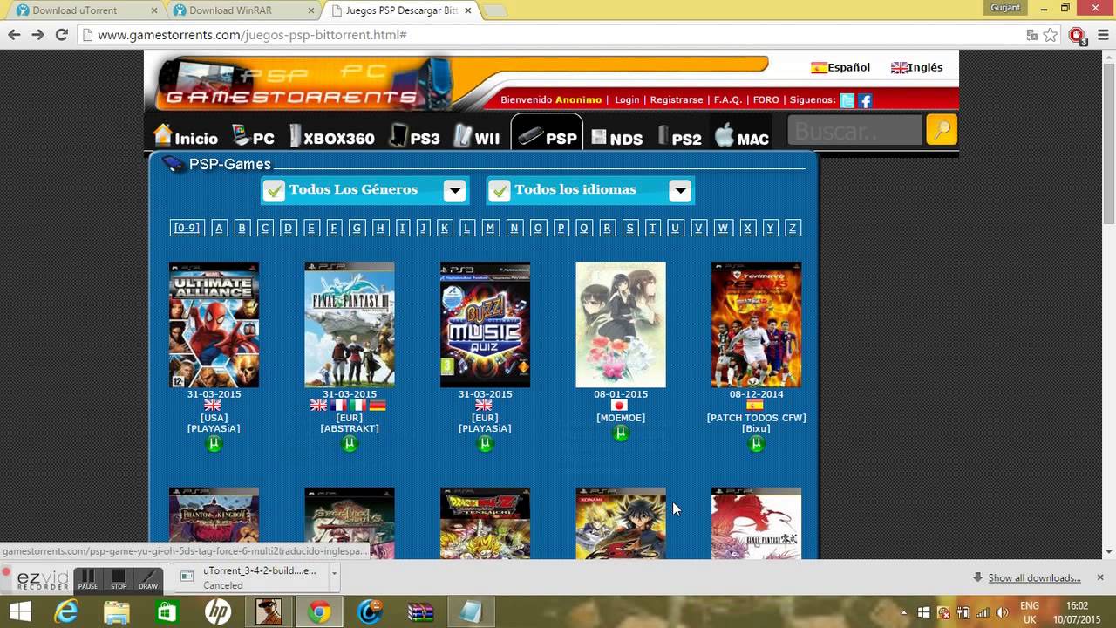Click in the Buscar search field
This screenshot has height=628, width=1116.
855,130
